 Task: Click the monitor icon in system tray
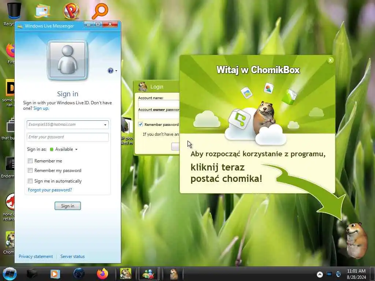coord(329,274)
